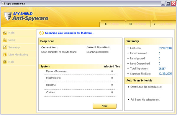Go to the Scan section
This screenshot has height=115, width=177.
coord(12,40)
